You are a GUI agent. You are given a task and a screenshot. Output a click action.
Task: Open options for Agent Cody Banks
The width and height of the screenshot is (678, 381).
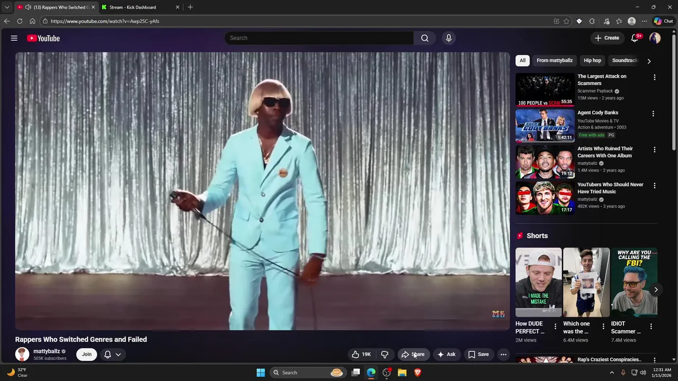(x=653, y=114)
